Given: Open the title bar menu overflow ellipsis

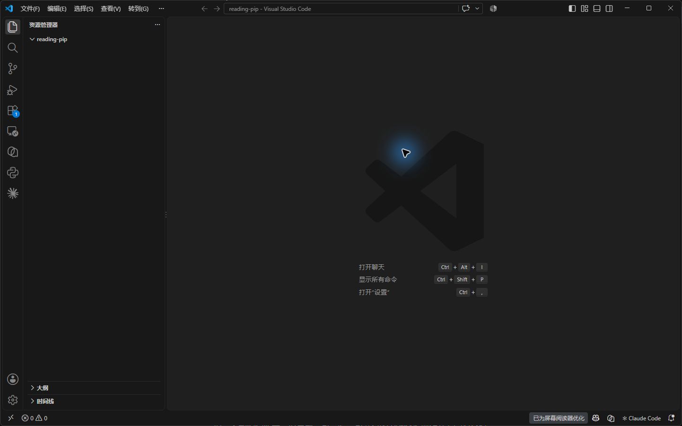Looking at the screenshot, I should (x=161, y=9).
